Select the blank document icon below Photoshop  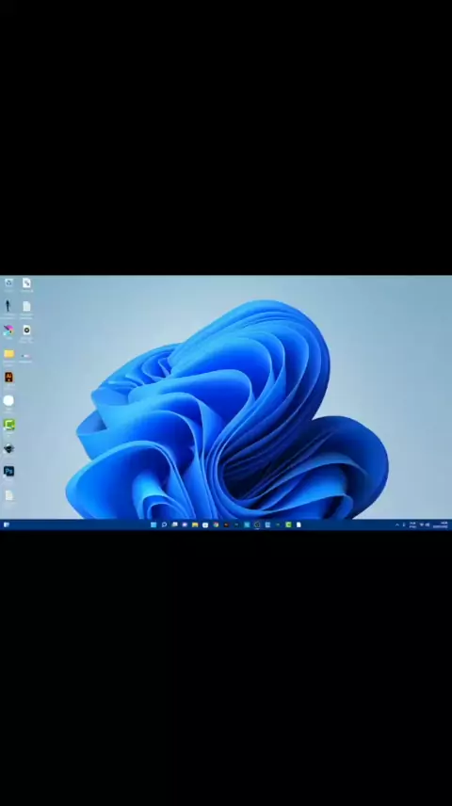click(x=8, y=495)
